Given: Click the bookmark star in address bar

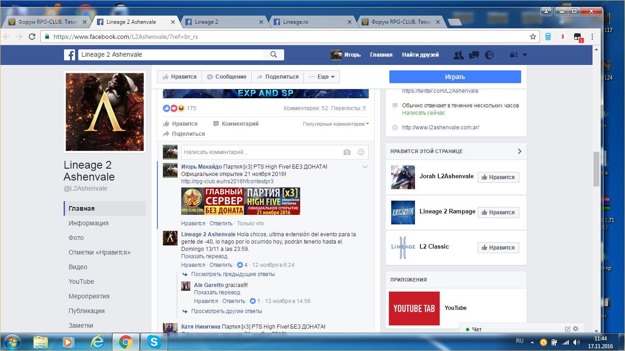Looking at the screenshot, I should click(533, 37).
